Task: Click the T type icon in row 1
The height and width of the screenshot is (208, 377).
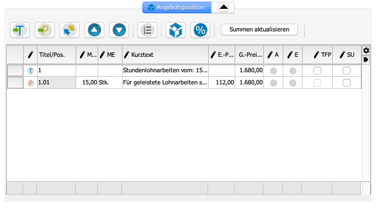Action: [x=30, y=71]
